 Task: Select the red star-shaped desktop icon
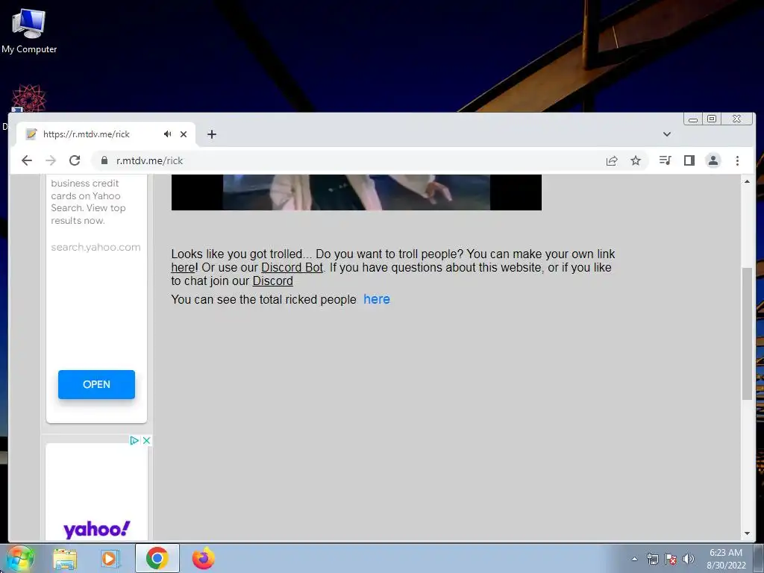point(29,99)
